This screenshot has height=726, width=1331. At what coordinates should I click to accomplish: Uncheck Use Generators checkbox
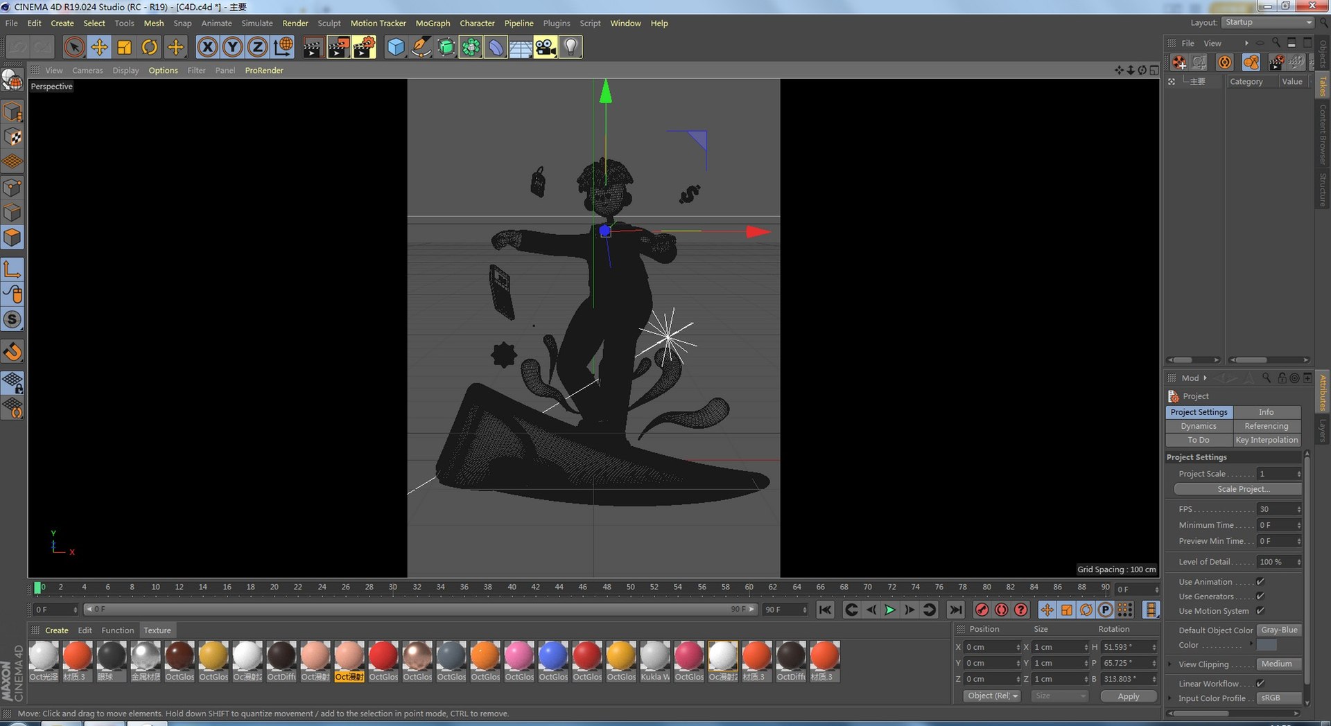(1260, 596)
